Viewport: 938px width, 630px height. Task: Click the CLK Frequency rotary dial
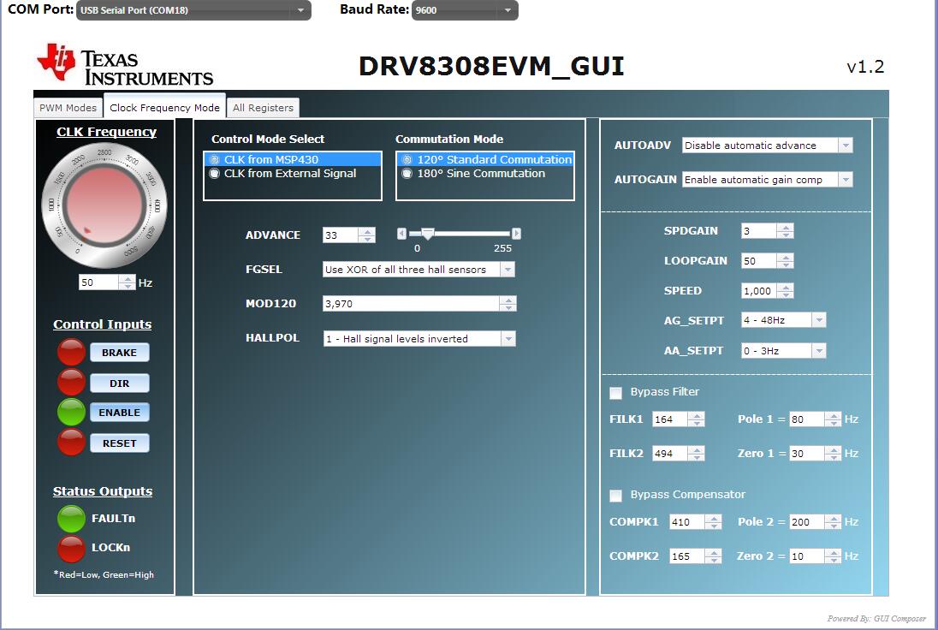click(104, 205)
